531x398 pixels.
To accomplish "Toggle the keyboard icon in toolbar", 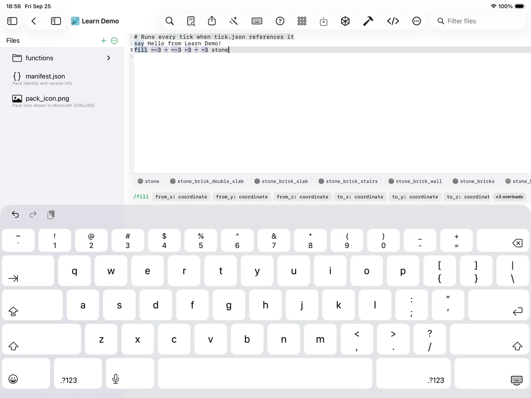I will [257, 21].
